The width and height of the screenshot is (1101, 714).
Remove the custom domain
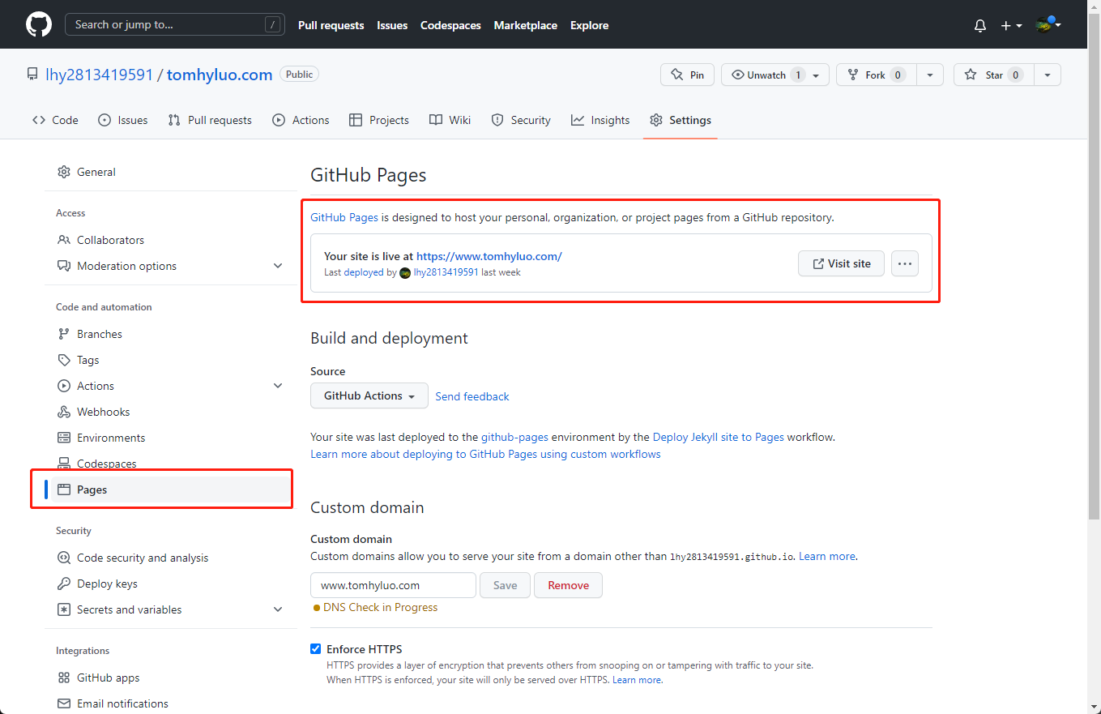tap(568, 585)
